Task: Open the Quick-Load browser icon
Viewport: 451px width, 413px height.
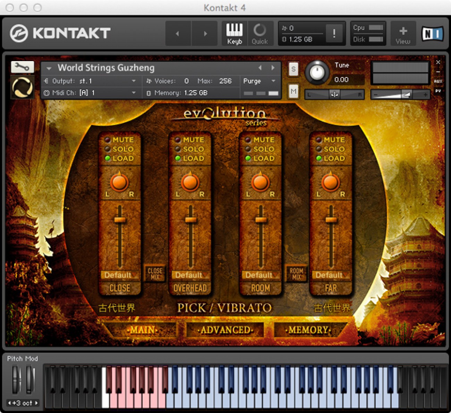Action: (x=260, y=33)
